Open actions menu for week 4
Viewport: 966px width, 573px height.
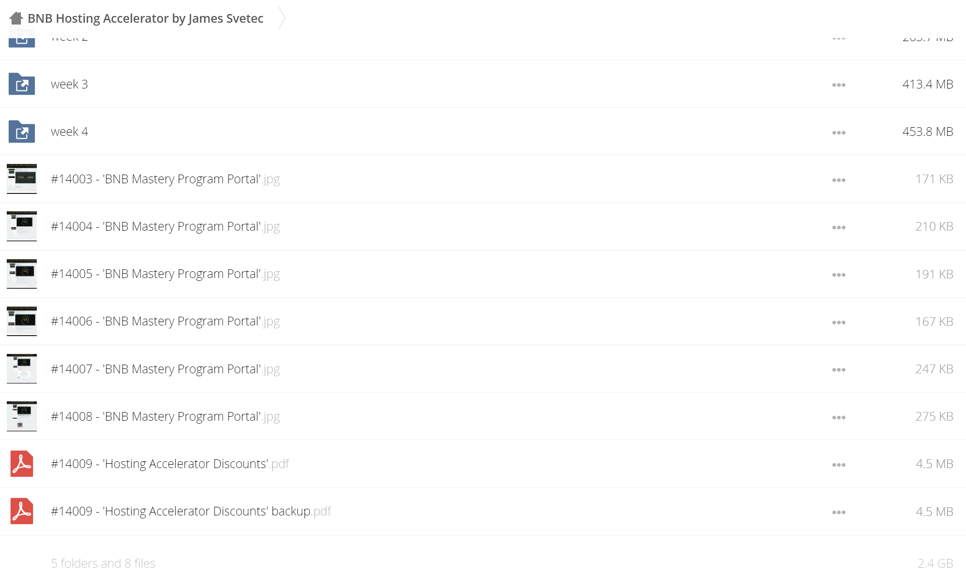click(x=839, y=132)
